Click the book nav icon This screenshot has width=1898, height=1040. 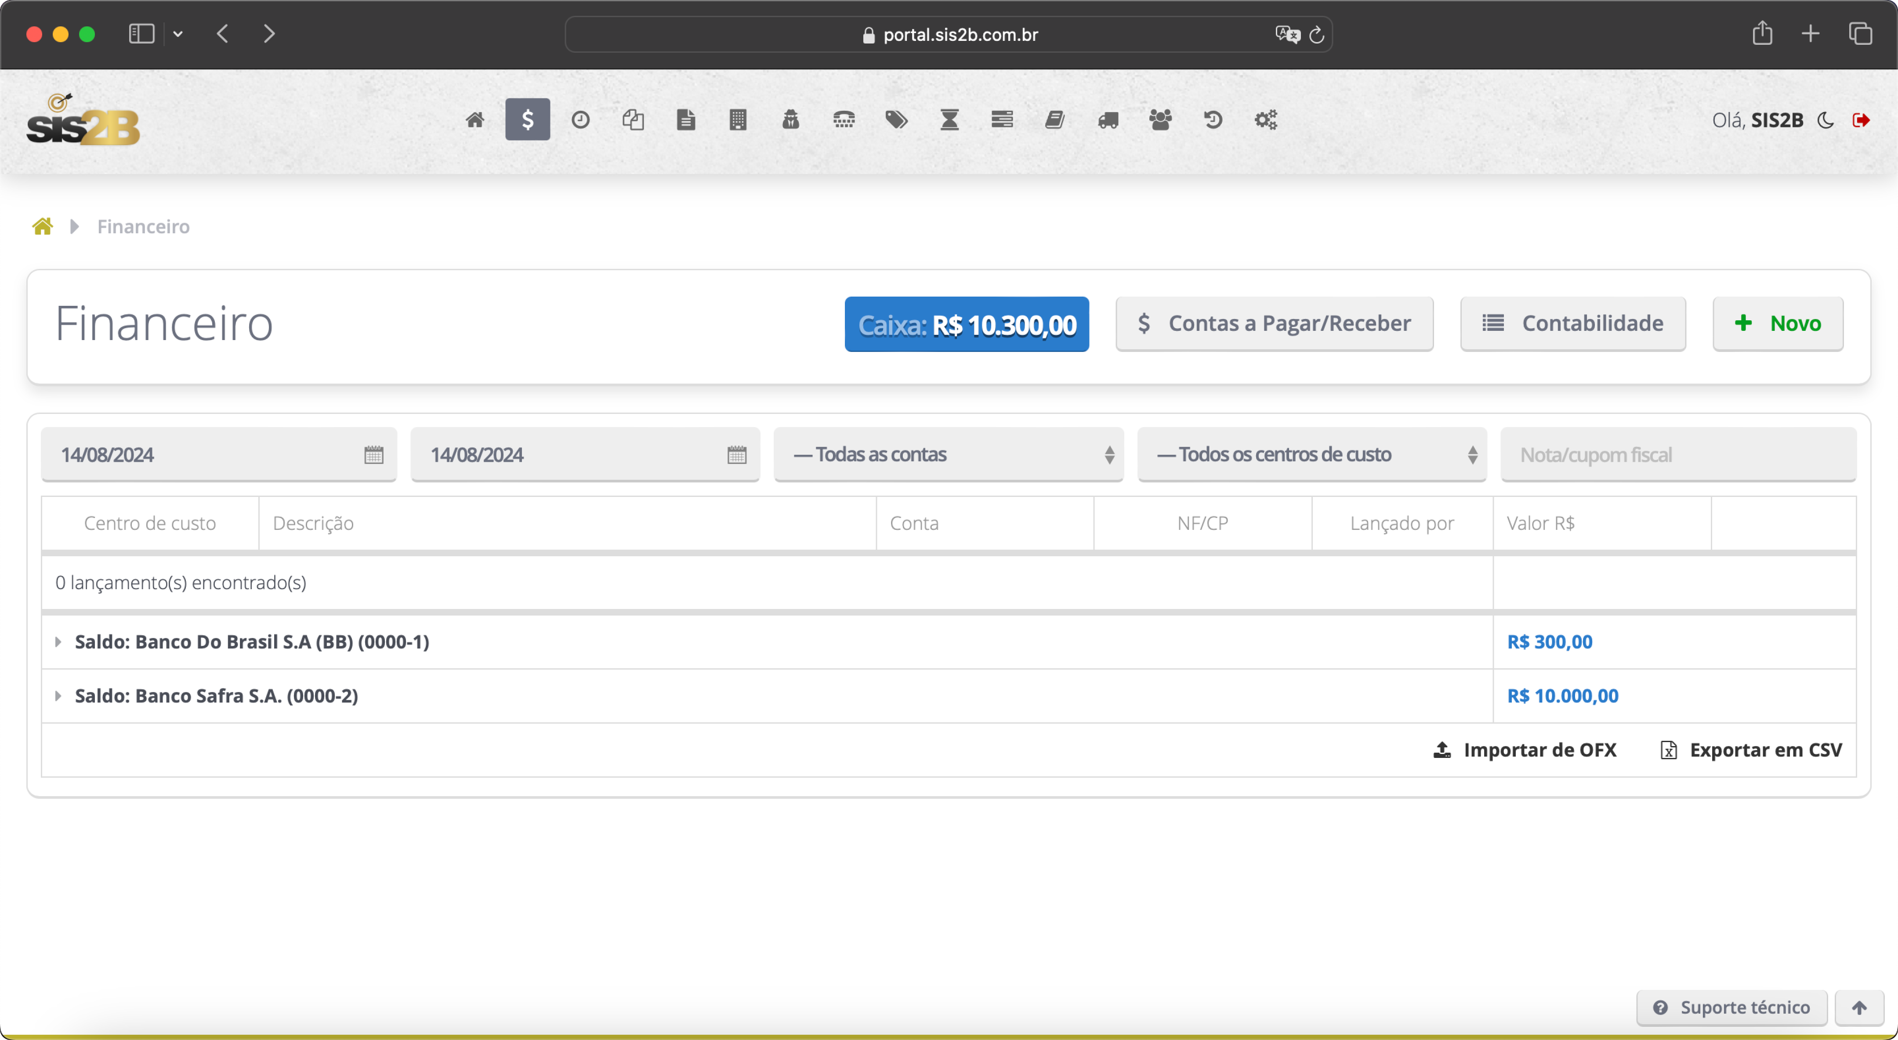1055,120
